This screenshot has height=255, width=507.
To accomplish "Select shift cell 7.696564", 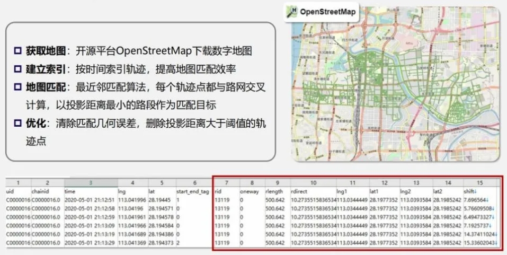I will click(480, 200).
